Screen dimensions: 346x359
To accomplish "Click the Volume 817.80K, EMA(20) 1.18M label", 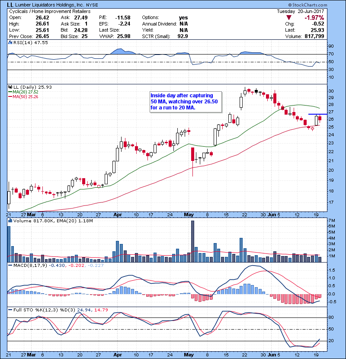I will point(53,221).
